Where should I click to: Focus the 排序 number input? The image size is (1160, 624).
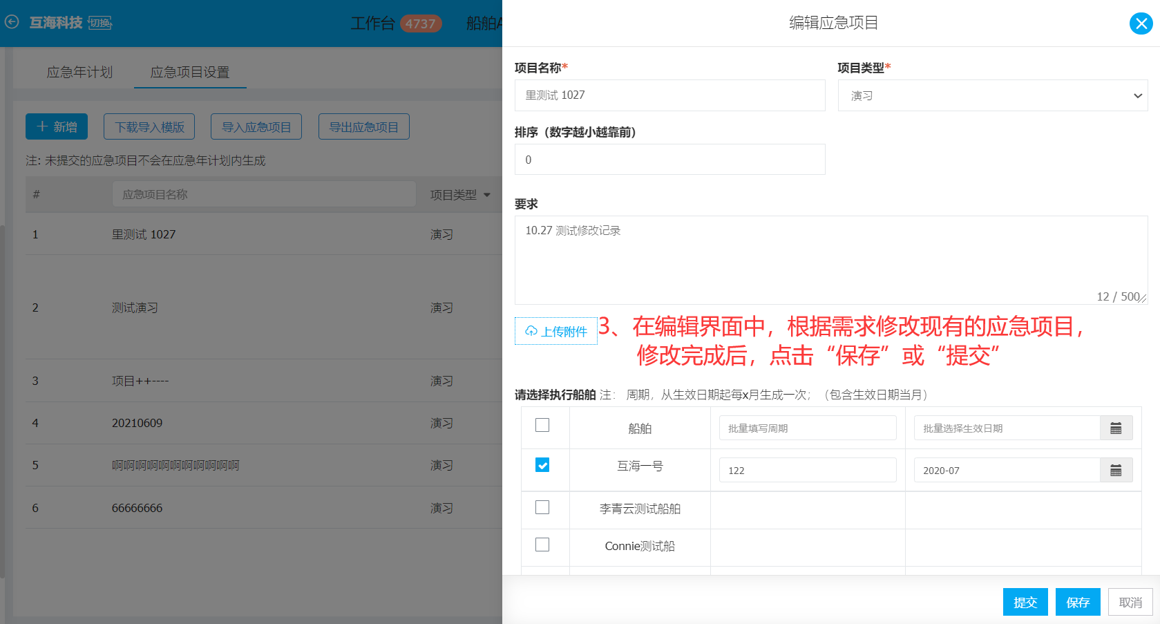[670, 160]
